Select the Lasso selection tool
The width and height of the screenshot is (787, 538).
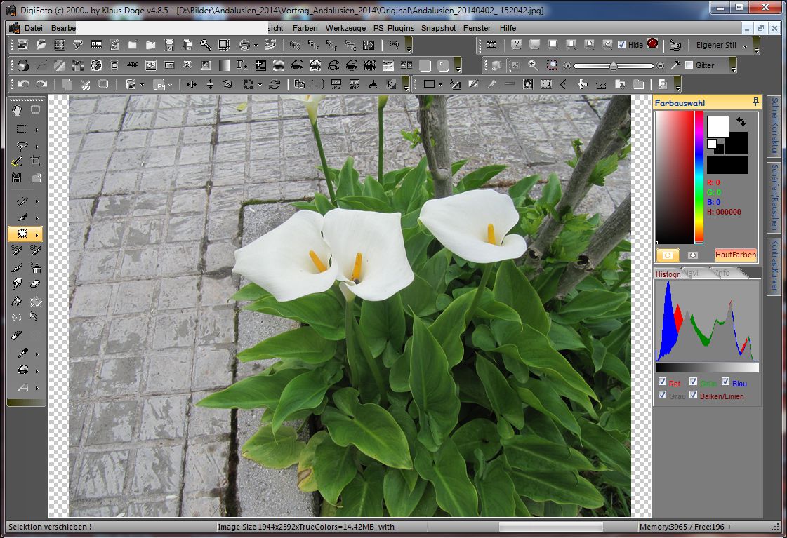pos(22,146)
